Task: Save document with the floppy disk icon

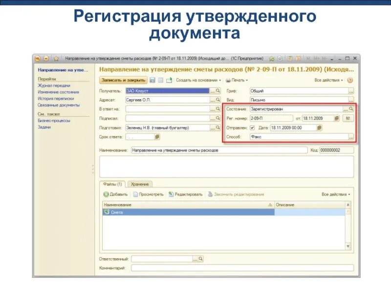Action: pyautogui.click(x=152, y=80)
